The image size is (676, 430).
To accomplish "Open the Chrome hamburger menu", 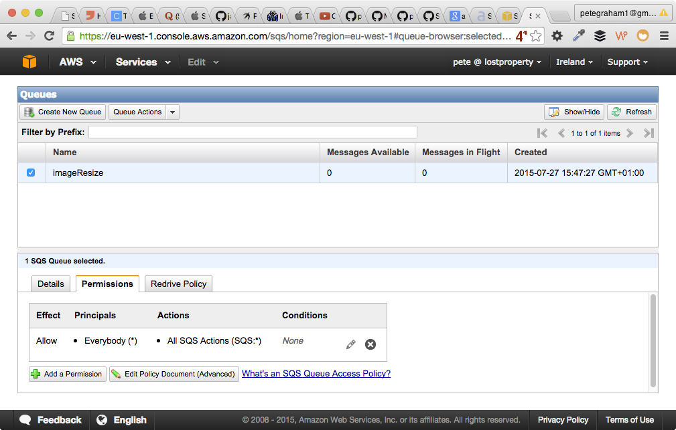I will 664,35.
